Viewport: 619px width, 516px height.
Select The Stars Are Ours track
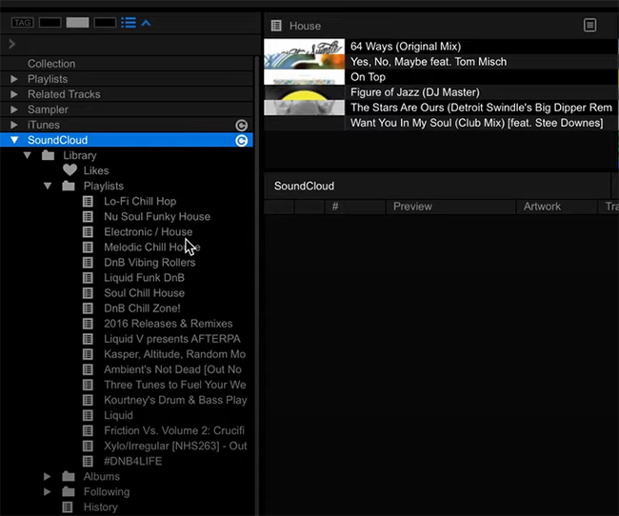point(481,108)
